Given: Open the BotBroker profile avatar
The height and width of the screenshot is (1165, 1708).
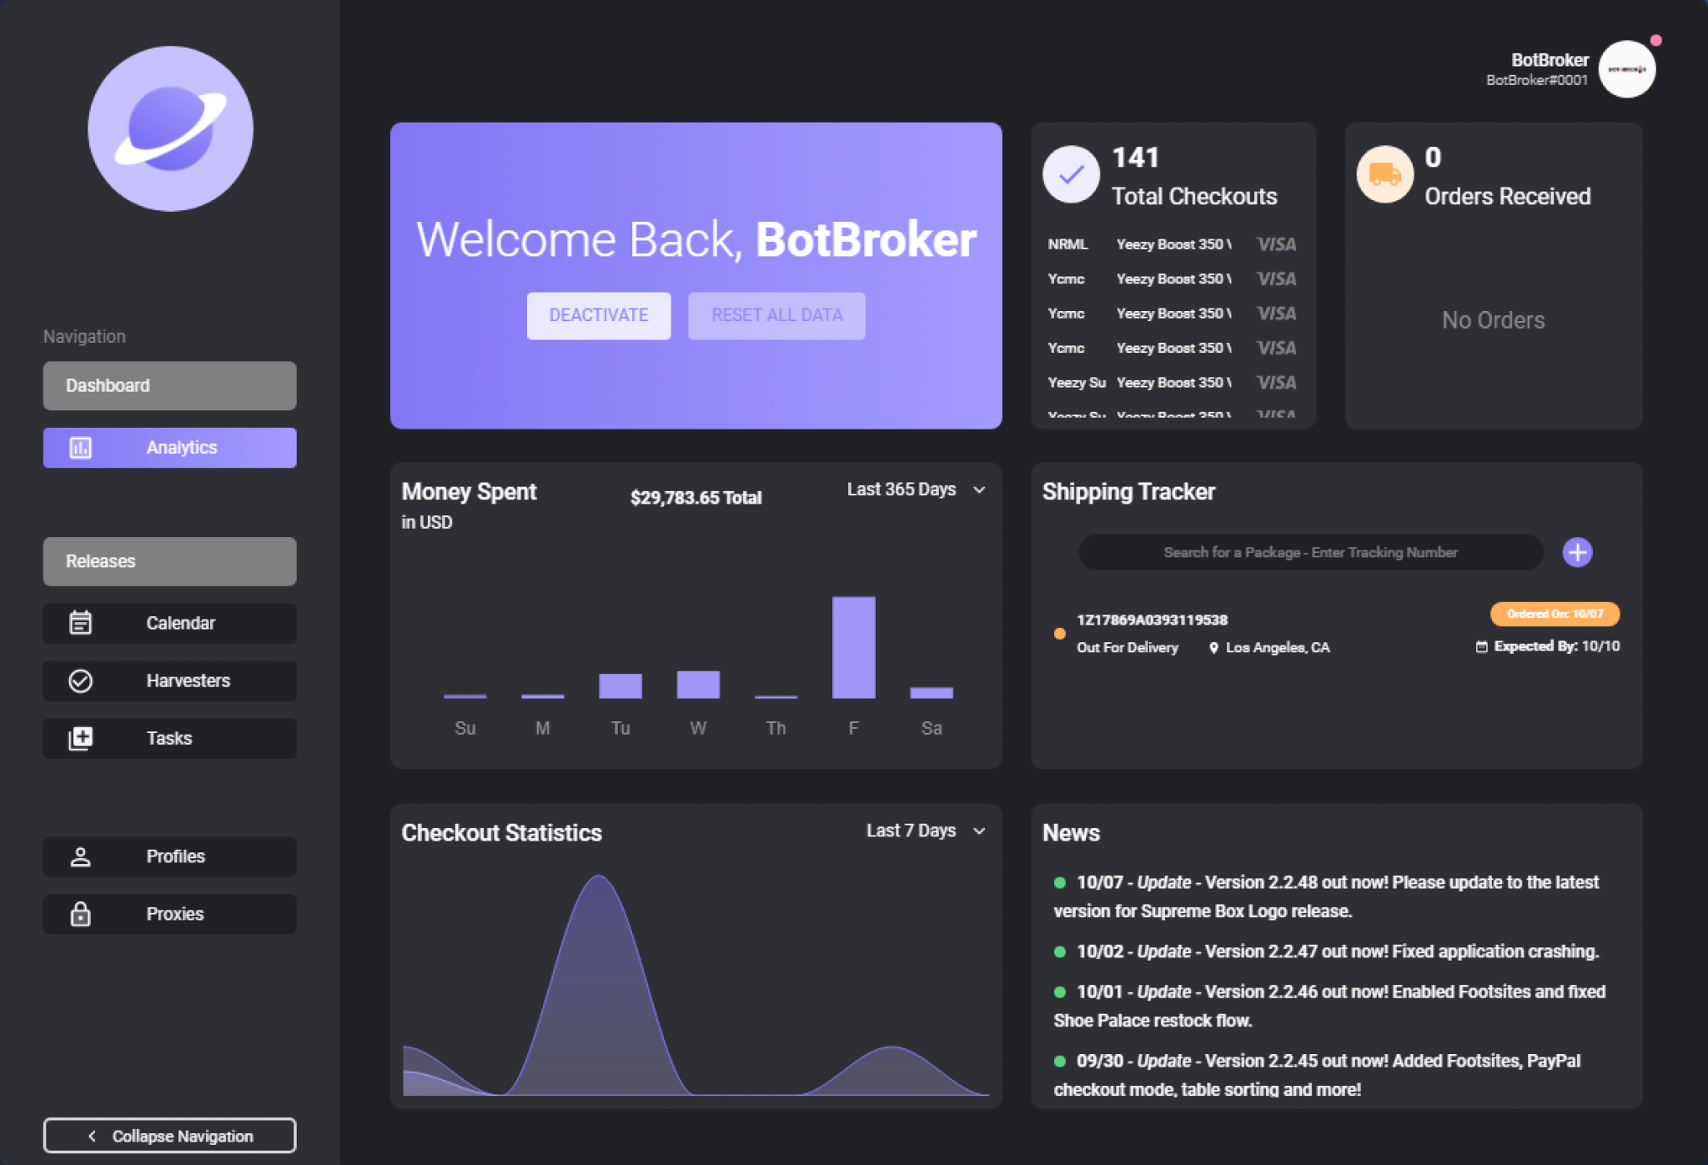Looking at the screenshot, I should point(1626,69).
